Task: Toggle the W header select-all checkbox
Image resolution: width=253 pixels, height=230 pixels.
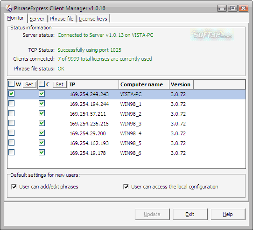Action: coord(12,84)
